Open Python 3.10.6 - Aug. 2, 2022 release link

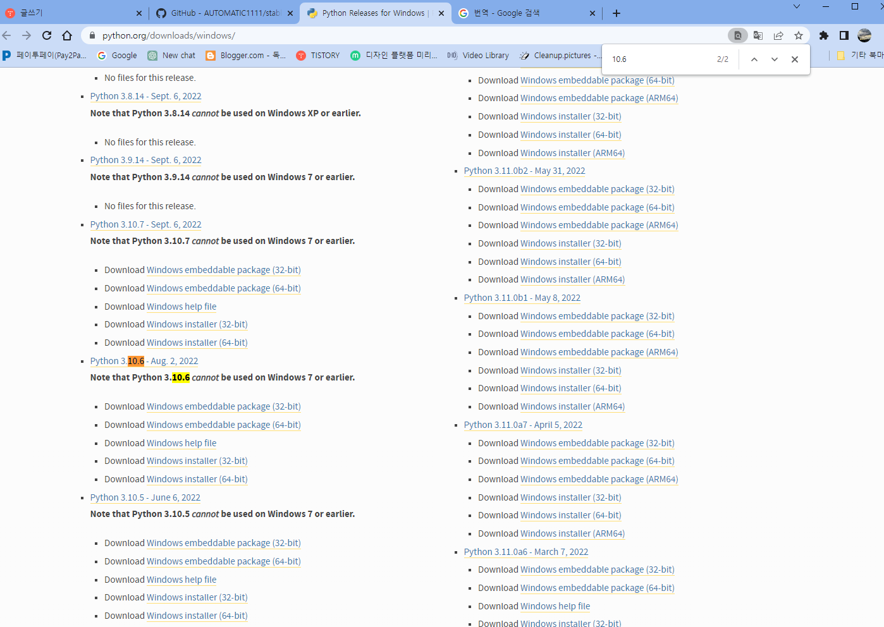coord(144,361)
